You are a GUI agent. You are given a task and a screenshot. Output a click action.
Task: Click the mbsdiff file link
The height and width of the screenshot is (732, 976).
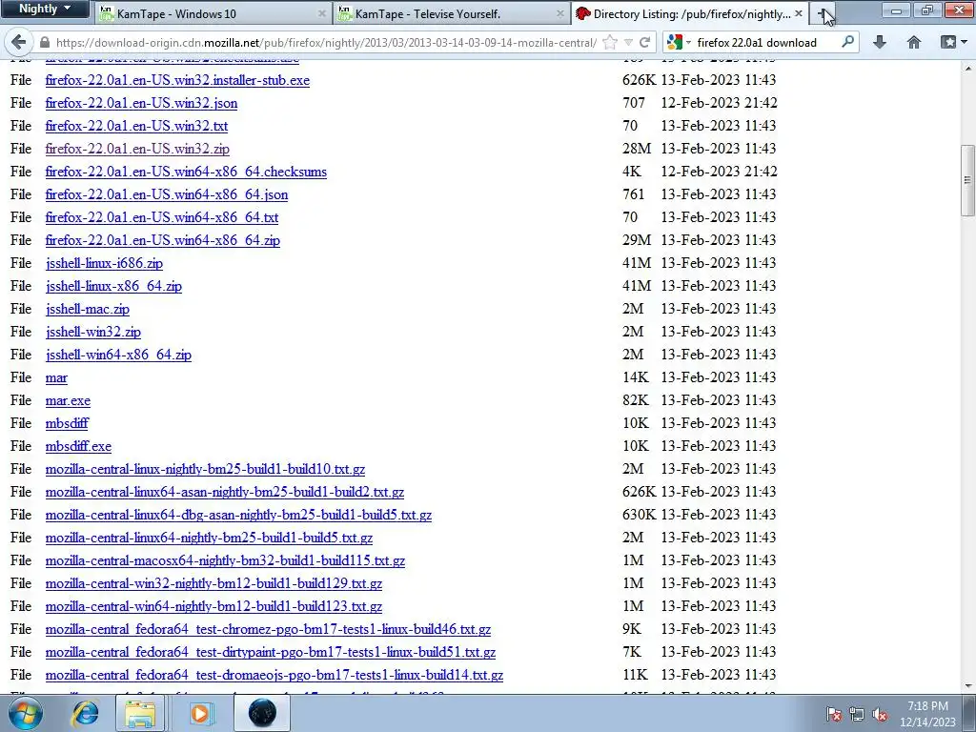(x=67, y=423)
